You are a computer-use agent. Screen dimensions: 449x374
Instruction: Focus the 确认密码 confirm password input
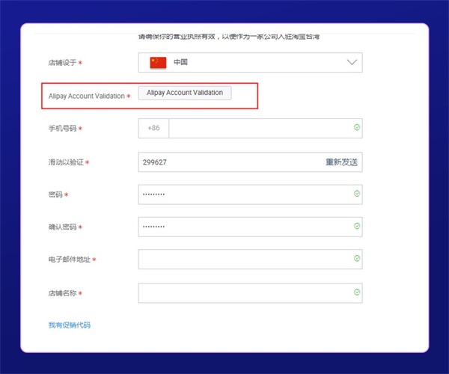tap(243, 227)
